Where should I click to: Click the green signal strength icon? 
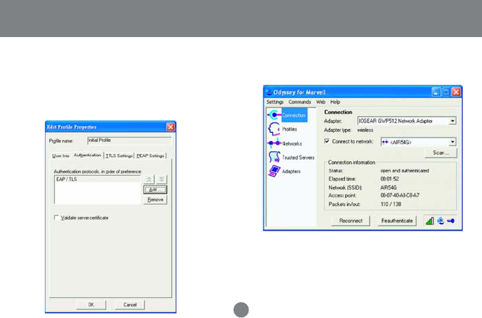(x=429, y=221)
